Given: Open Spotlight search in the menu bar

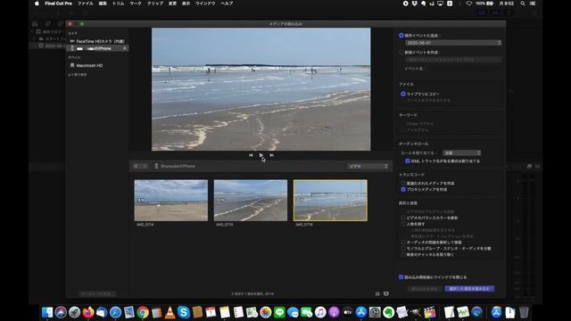Looking at the screenshot, I should [x=523, y=4].
